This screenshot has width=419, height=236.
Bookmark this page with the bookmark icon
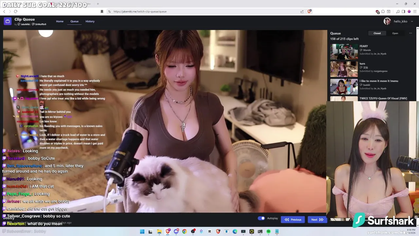tap(102, 11)
